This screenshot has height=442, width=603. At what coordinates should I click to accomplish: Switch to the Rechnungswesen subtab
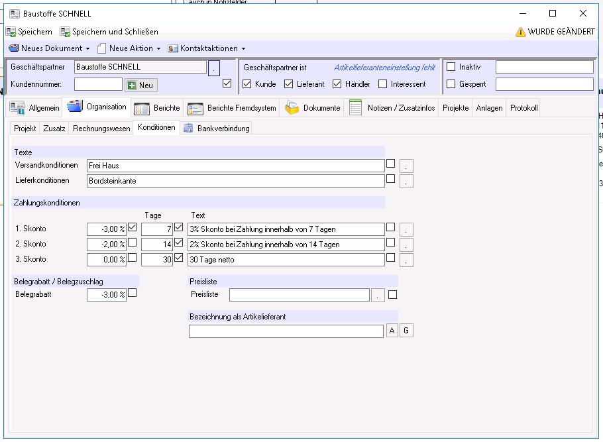tap(101, 129)
